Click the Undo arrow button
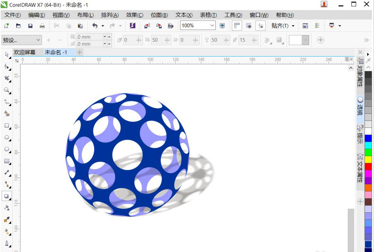Screen dimensions: 374x252 95,26
